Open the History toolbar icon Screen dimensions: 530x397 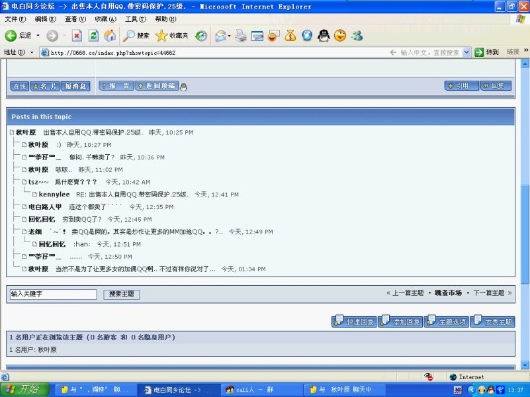tap(200, 36)
